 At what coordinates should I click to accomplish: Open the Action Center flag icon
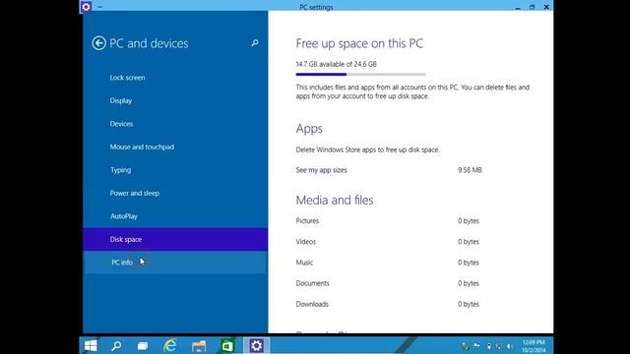(x=476, y=346)
